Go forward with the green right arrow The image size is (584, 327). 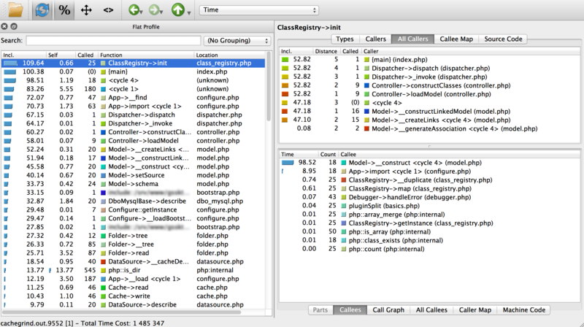pos(153,9)
